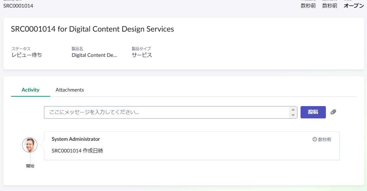Viewport: 367px width, 191px height.
Task: Click the 開始 label under the avatar
Action: (30, 166)
